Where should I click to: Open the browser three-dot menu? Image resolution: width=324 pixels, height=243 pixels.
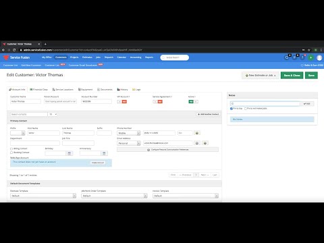321,50
